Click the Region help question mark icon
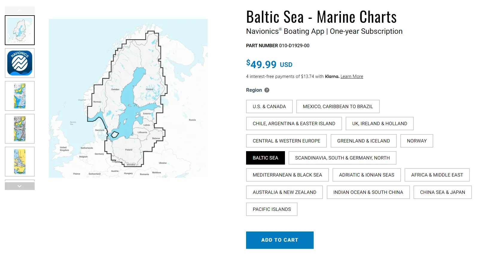The height and width of the screenshot is (256, 479). tap(267, 90)
